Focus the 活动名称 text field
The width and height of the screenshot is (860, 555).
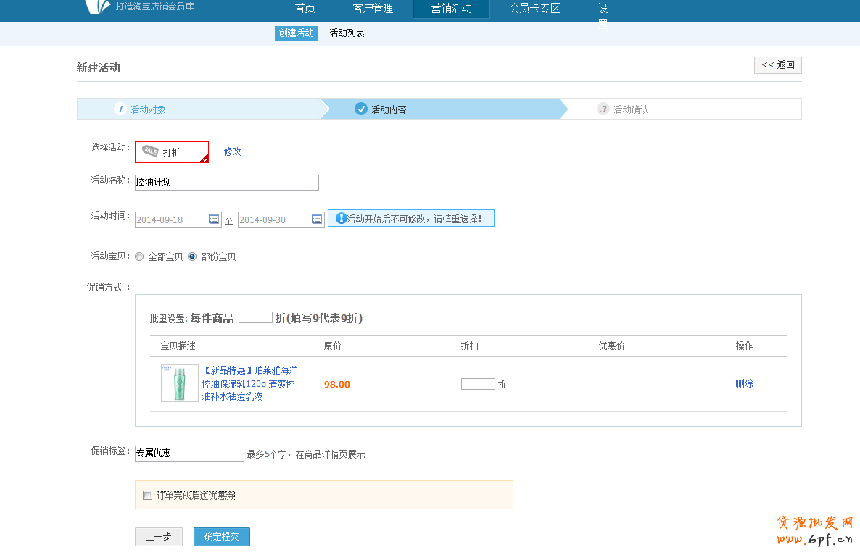(227, 183)
